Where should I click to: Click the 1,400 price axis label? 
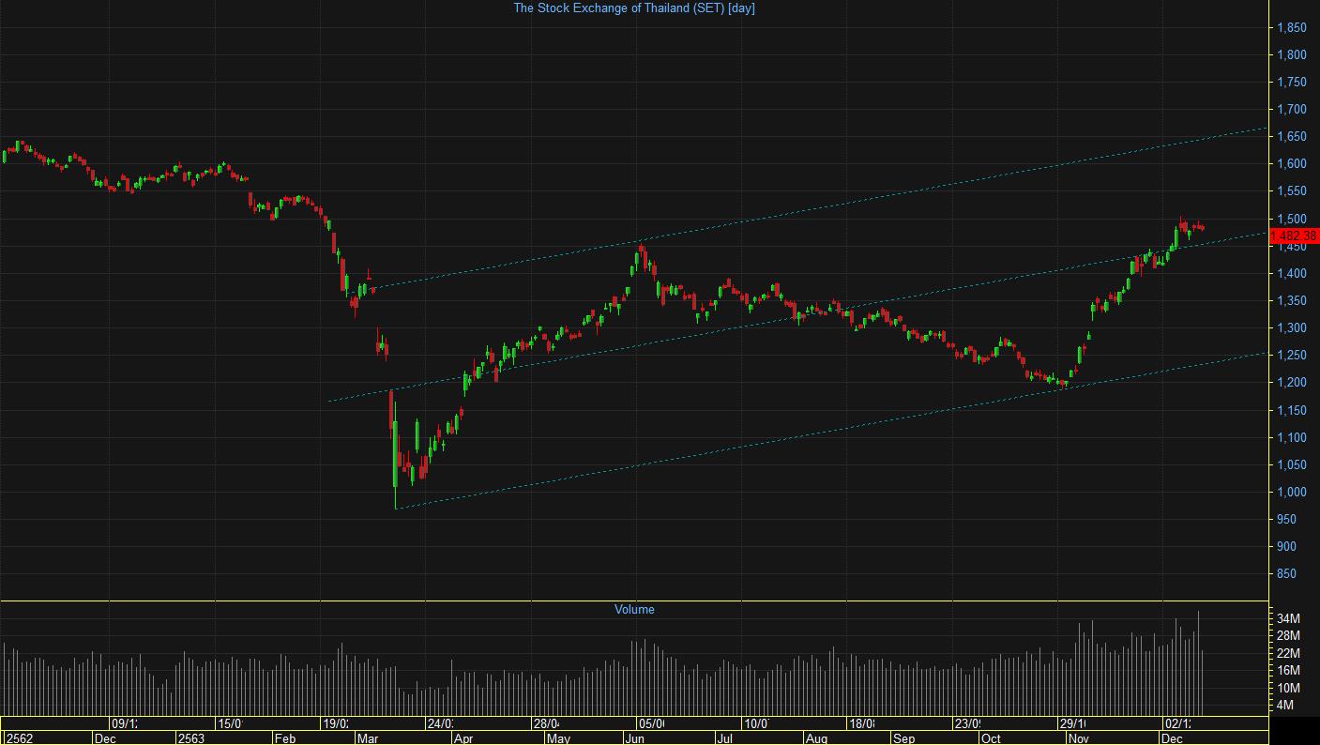point(1292,274)
